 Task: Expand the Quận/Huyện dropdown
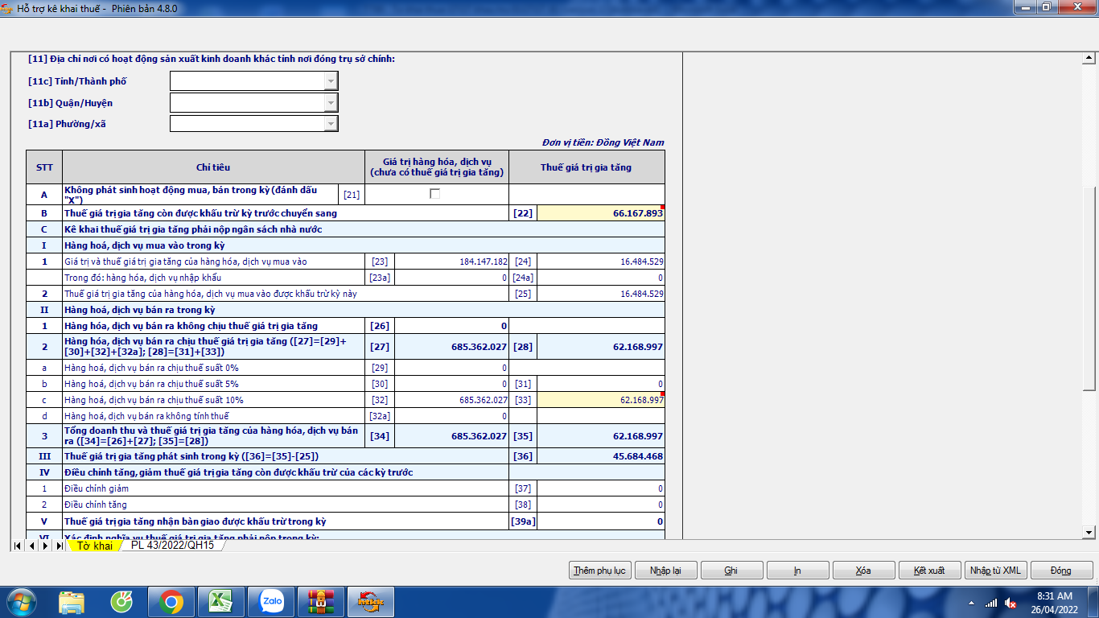coord(330,103)
